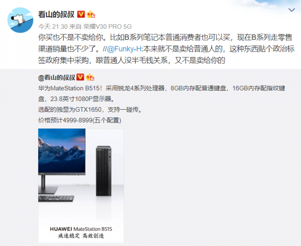301x246 pixels.
Task: Click the 看山的叔叔 username at top
Action: (56, 14)
